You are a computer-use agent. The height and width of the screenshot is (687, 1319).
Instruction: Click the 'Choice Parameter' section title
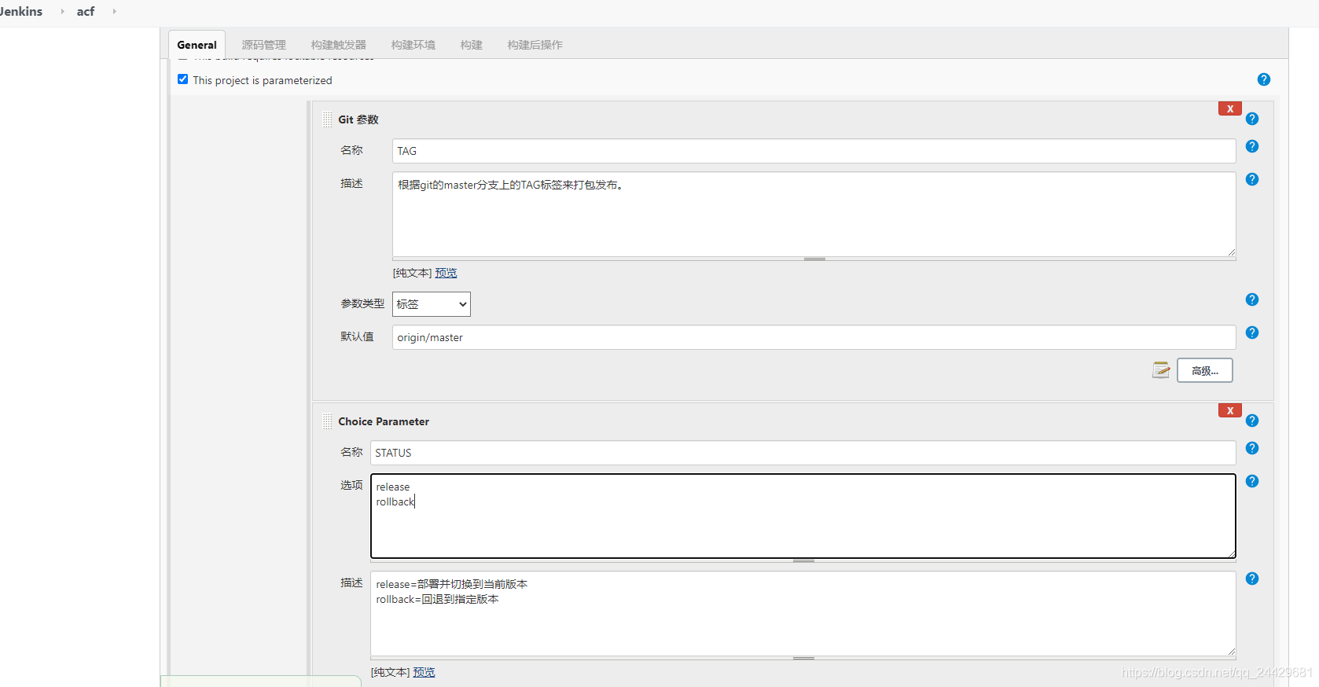pos(384,421)
